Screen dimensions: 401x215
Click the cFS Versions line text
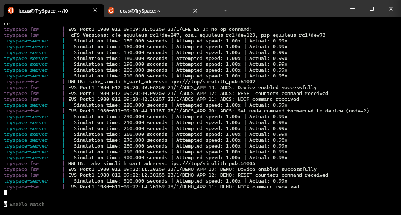pyautogui.click(x=198, y=35)
